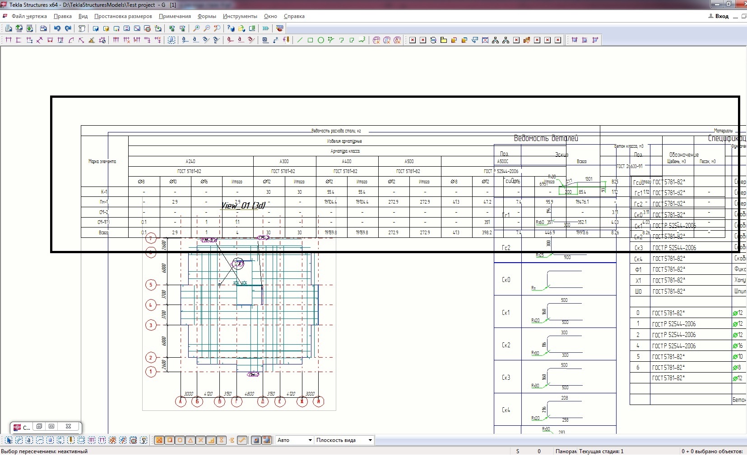The height and width of the screenshot is (455, 747).
Task: Select the draw line tool
Action: (x=300, y=40)
